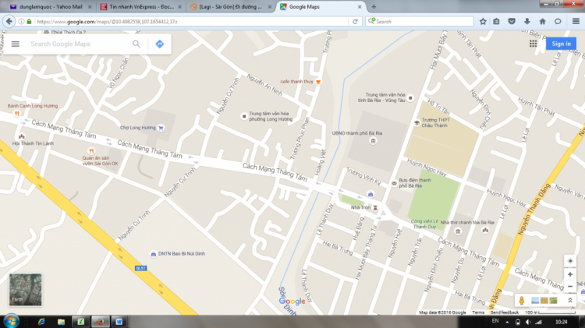Viewport: 585px width, 328px height.
Task: Show bookmarks list icon in Firefox toolbar
Action: coord(496,22)
